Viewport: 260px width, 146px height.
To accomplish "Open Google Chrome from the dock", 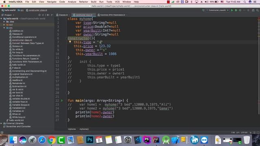I will (52, 140).
